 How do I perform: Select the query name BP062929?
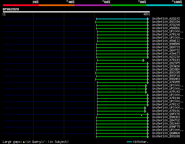point(11,9)
